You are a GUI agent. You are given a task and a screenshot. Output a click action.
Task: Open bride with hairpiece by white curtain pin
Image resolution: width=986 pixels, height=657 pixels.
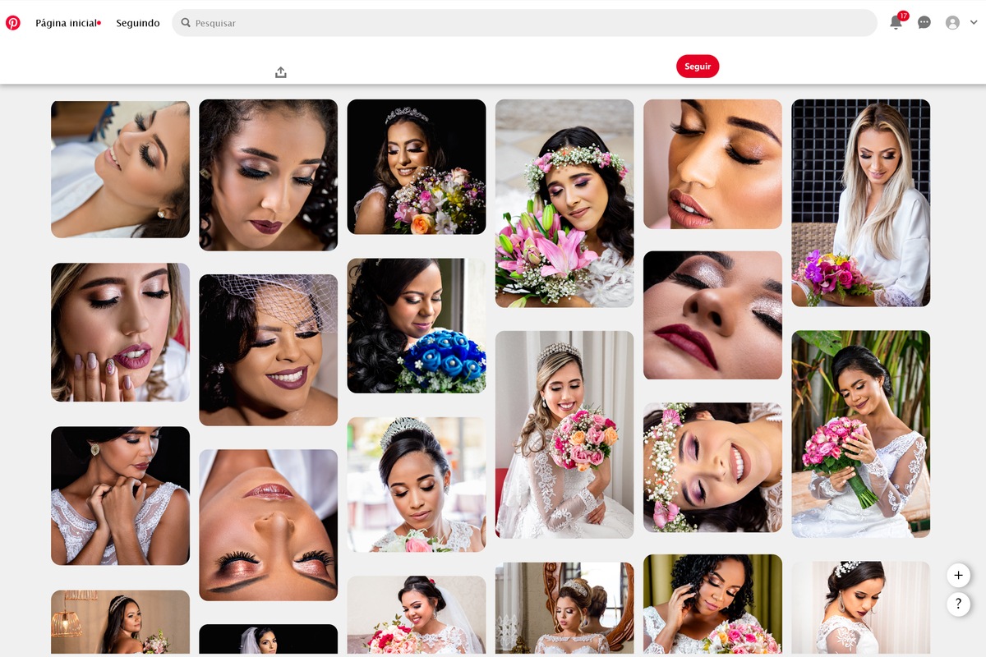tap(861, 608)
